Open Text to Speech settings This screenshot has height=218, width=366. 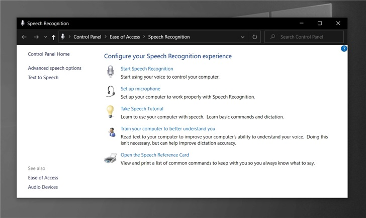pos(43,78)
